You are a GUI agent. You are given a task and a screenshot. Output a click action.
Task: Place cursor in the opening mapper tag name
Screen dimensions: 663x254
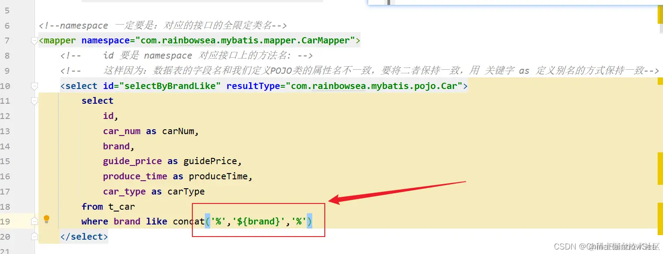(x=60, y=41)
